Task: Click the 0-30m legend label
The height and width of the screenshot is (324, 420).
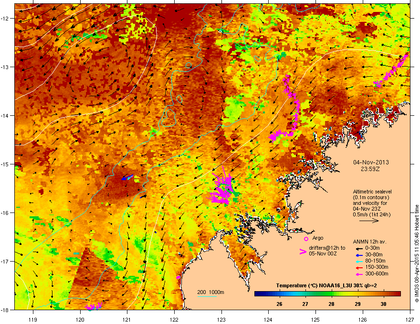Action: coord(372,248)
